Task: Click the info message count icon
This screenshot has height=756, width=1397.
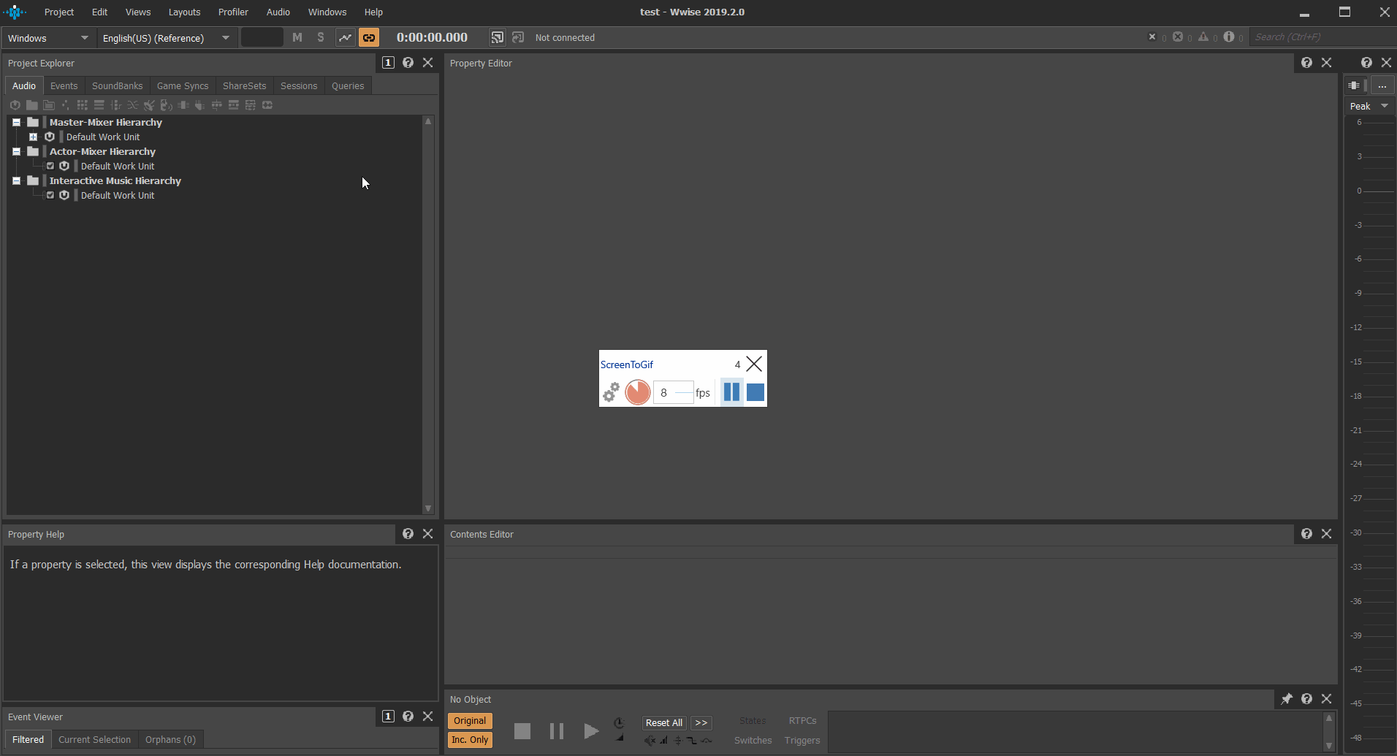Action: pyautogui.click(x=1229, y=37)
